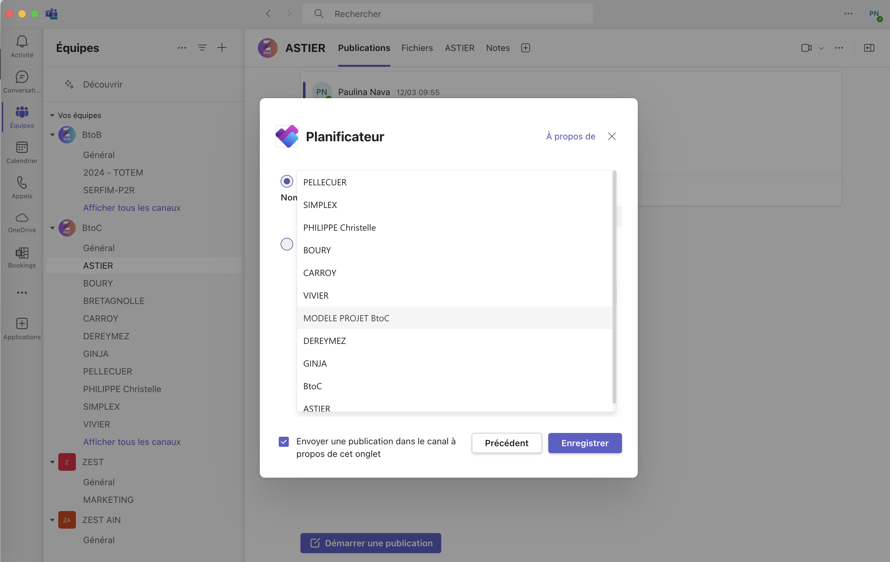Image resolution: width=890 pixels, height=562 pixels.
Task: Switch to the Notes tab
Action: click(498, 48)
